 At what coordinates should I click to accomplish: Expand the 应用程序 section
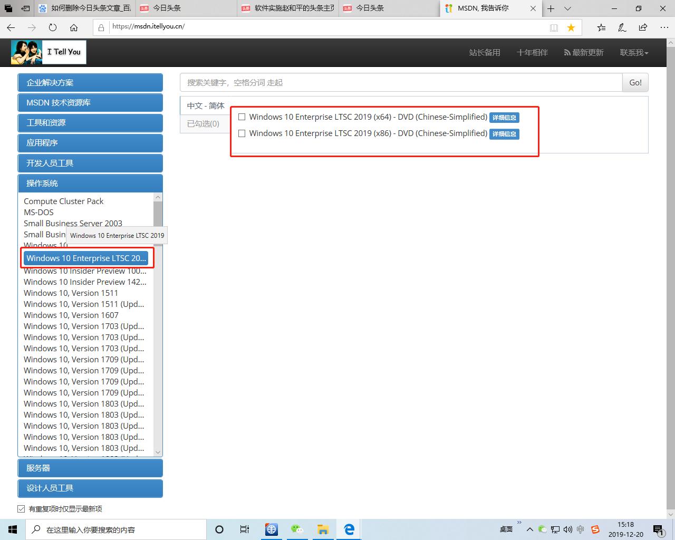[90, 143]
